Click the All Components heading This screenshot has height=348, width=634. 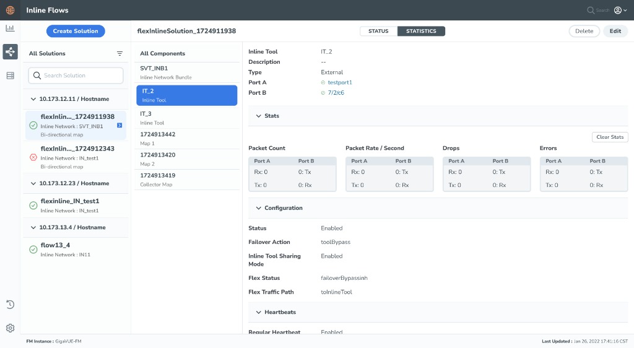pos(163,53)
